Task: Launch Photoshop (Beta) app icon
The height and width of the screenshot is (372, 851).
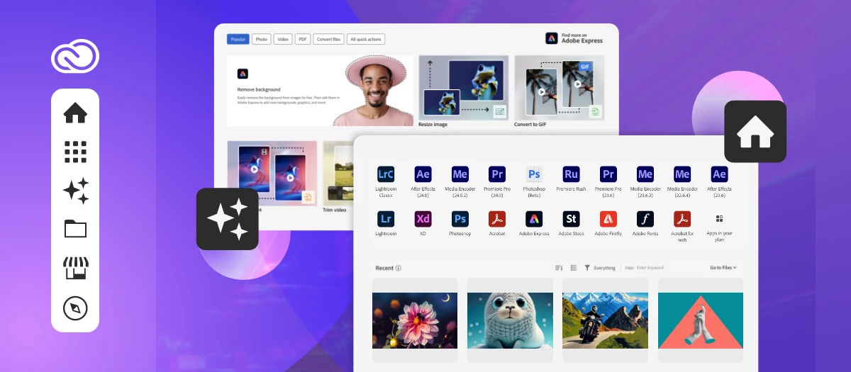Action: click(534, 174)
